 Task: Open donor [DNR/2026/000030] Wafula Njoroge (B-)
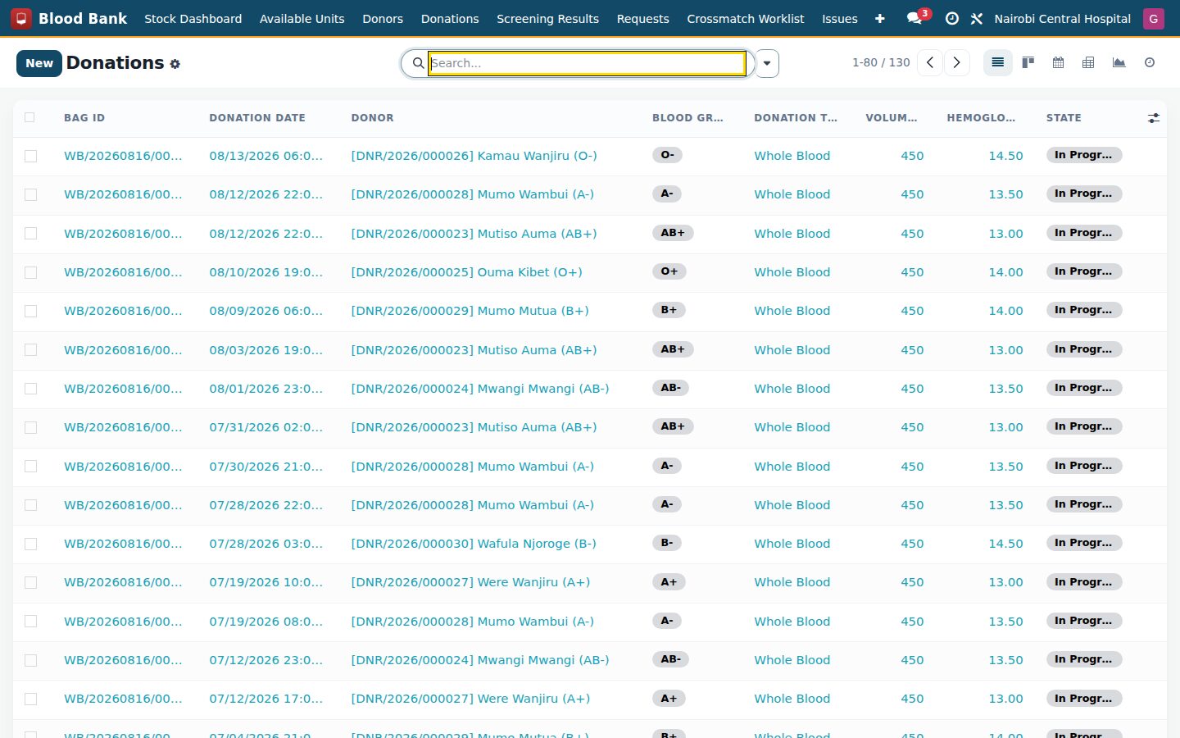pos(474,544)
